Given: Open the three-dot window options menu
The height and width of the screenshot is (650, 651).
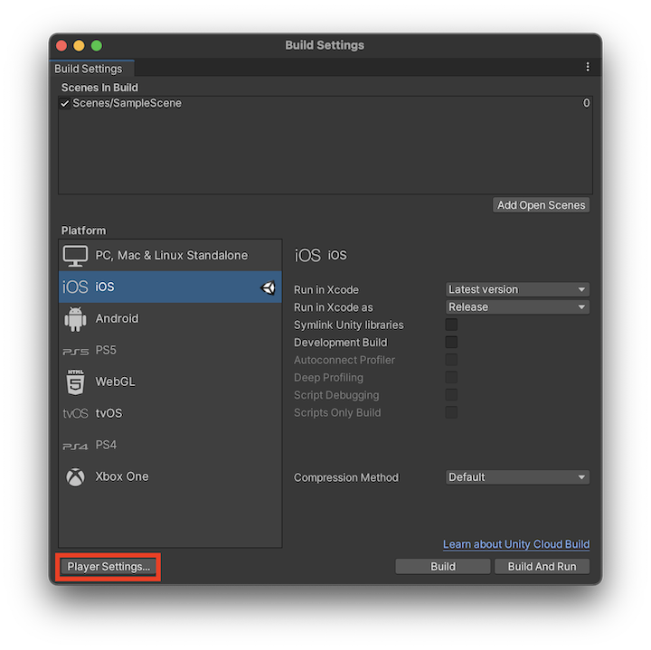Looking at the screenshot, I should pyautogui.click(x=588, y=67).
